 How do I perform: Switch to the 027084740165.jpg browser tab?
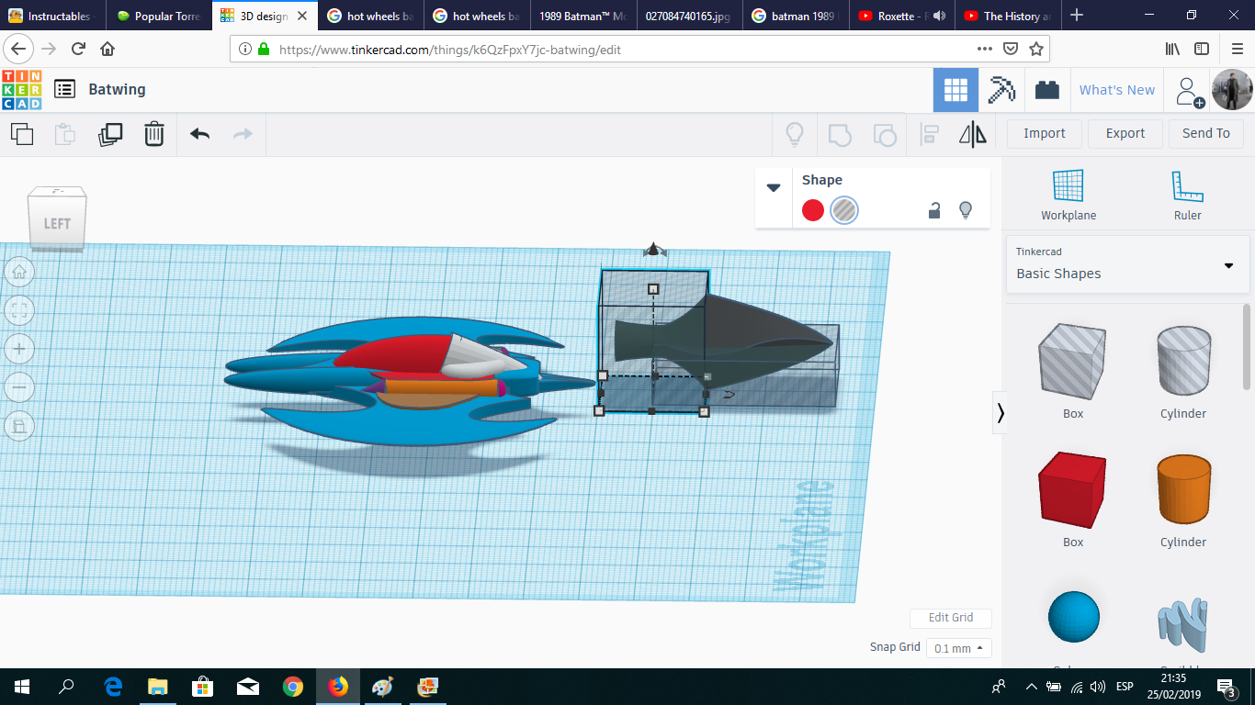point(689,16)
